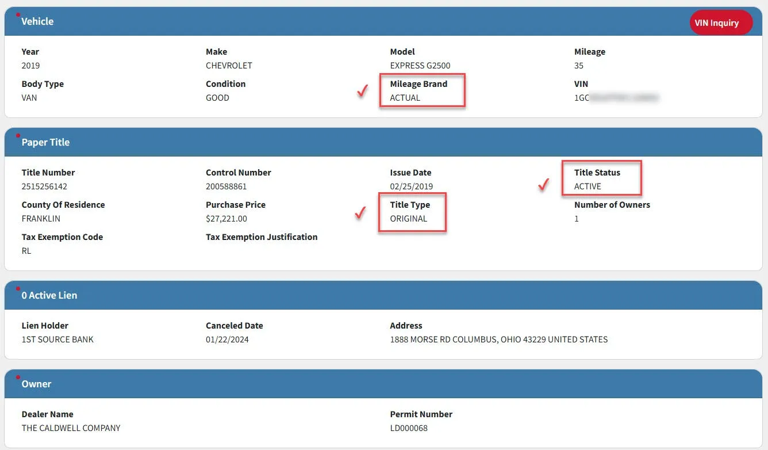Select the Owner section header

pos(383,384)
